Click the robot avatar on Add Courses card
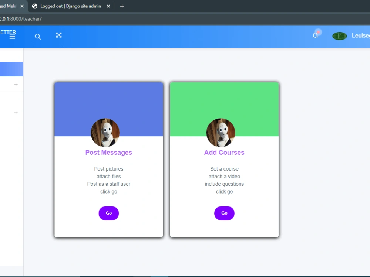Viewport: 370px width, 277px height. (x=221, y=133)
